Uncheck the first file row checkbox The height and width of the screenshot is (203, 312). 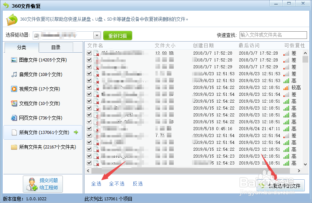pyautogui.click(x=90, y=53)
